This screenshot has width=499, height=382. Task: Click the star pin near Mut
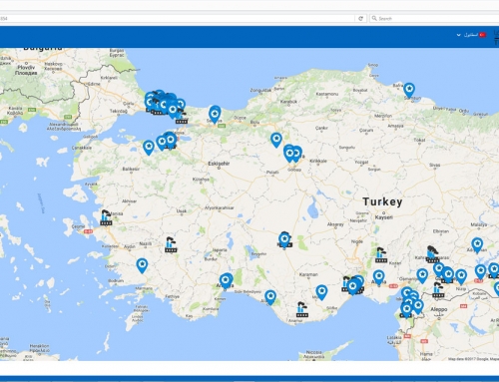click(x=321, y=292)
